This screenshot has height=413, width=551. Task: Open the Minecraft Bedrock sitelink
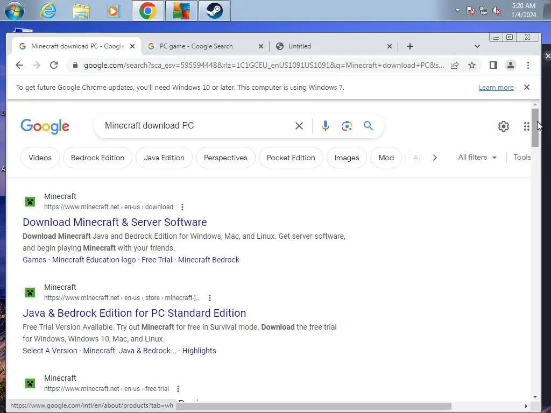click(209, 260)
